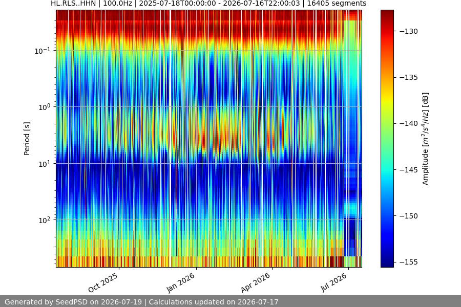Click the −140 colorbar tick label
This screenshot has height=307, width=461.
tap(408, 123)
